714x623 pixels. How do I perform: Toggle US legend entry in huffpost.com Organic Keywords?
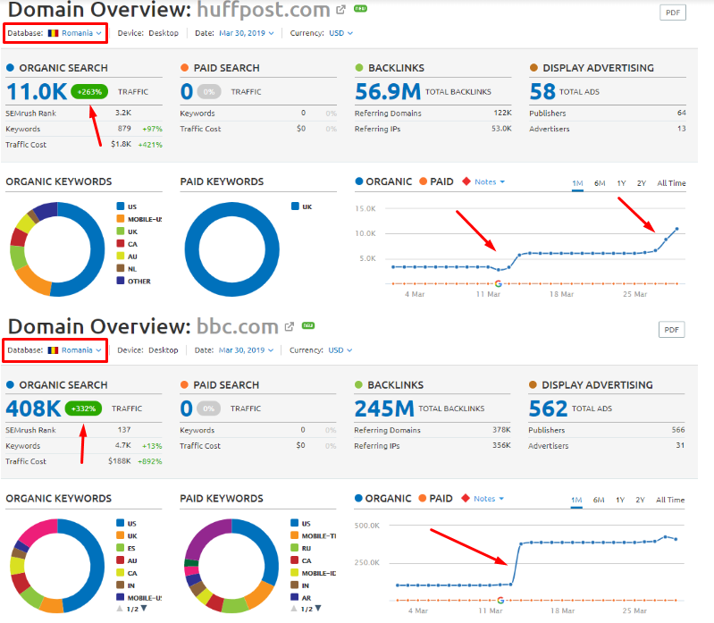[127, 206]
